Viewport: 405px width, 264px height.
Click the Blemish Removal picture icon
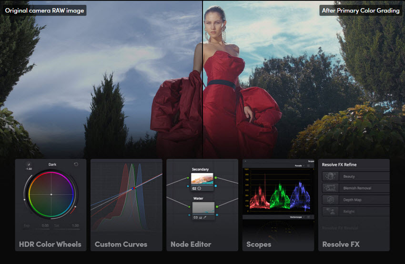tap(330, 188)
